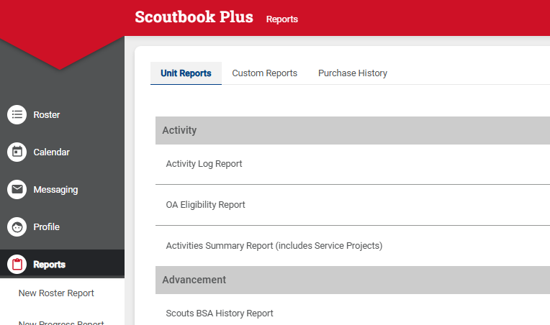Open the Purchase History tab
The image size is (550, 325).
(x=353, y=73)
